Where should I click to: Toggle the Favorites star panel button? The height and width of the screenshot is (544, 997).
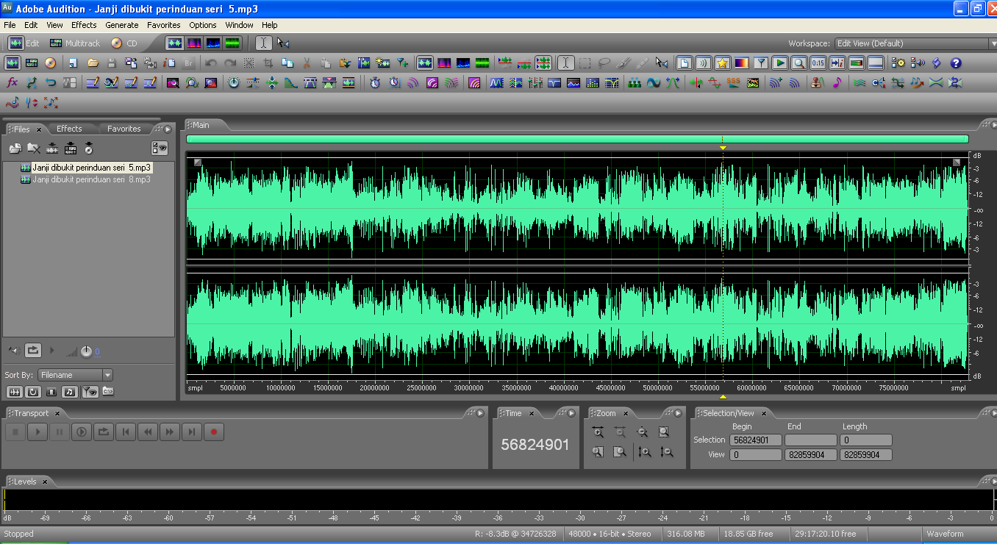(723, 63)
